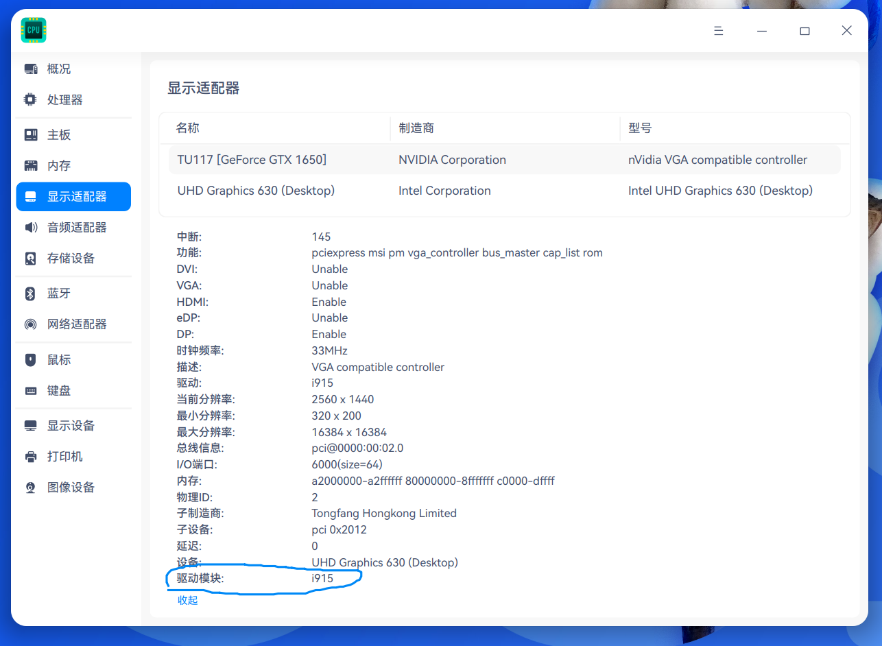Screen dimensions: 882x646
Task: Click the 显示适配器 sidebar icon
Action: click(x=30, y=198)
